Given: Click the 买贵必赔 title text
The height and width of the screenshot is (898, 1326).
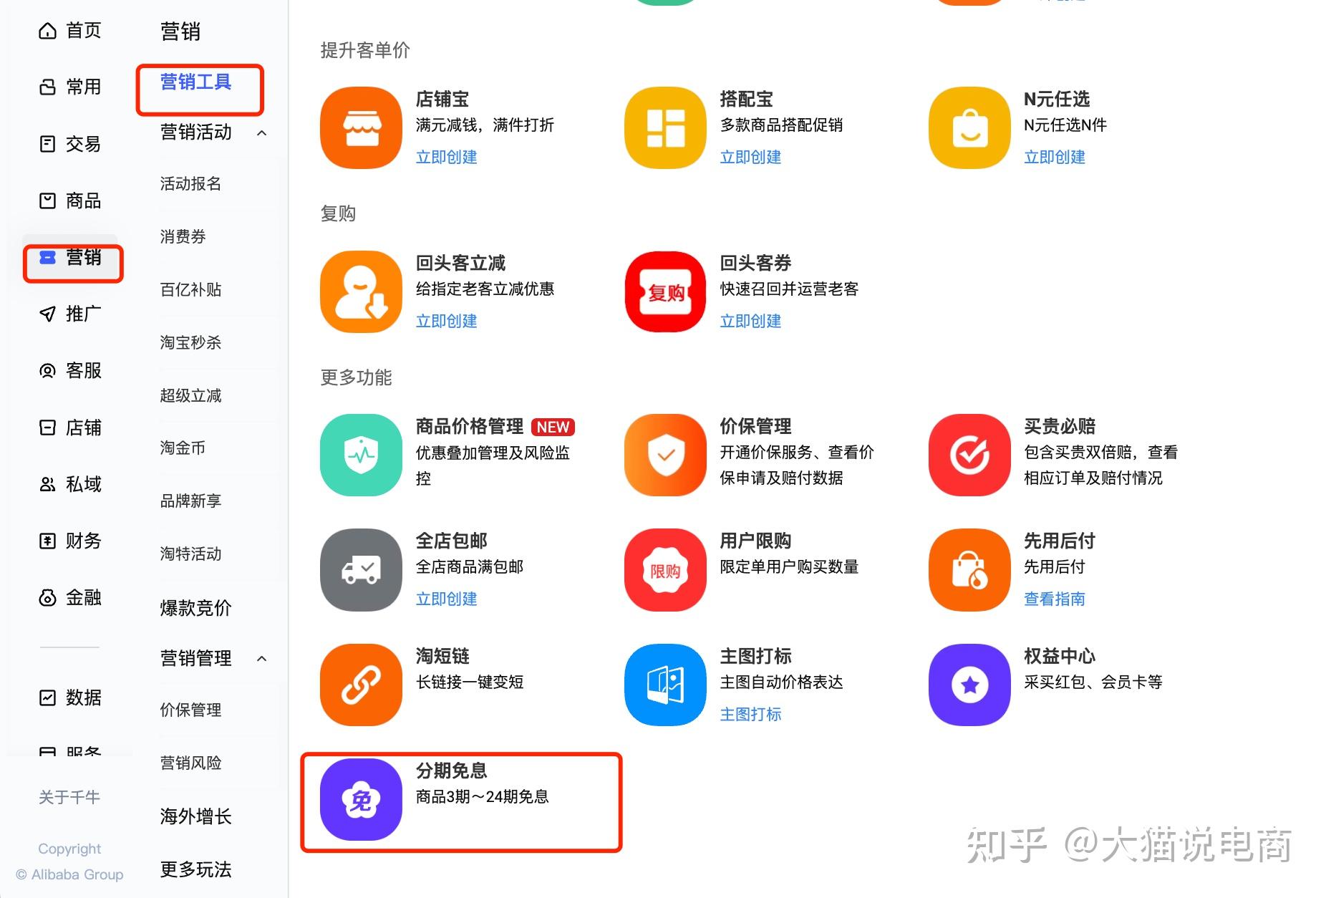Looking at the screenshot, I should 1060,426.
